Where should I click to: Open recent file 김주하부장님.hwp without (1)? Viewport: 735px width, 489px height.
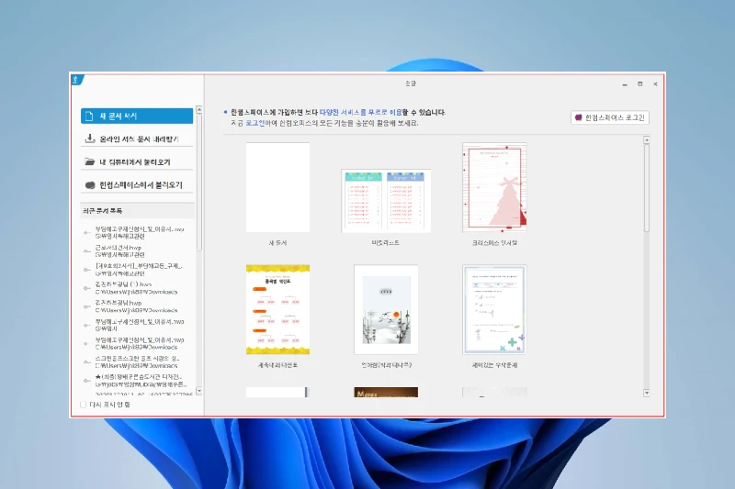click(x=136, y=306)
